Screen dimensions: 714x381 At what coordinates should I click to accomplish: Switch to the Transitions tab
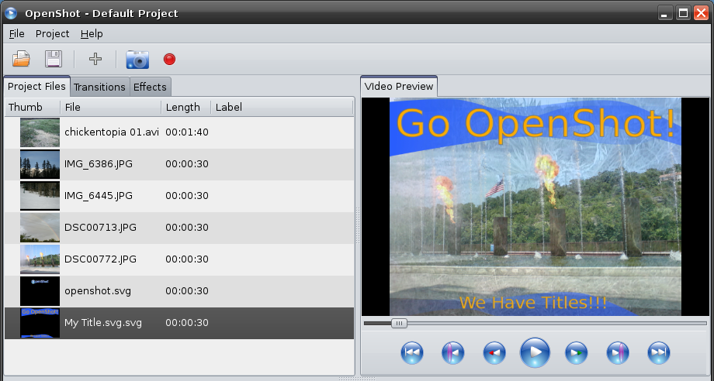99,87
